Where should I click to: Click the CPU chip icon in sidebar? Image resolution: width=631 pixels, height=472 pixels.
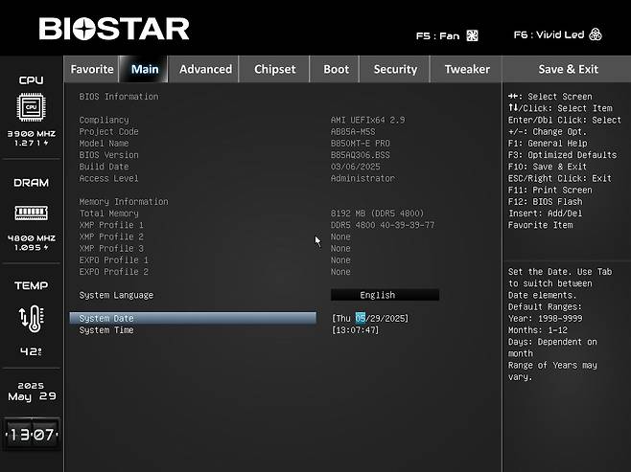click(31, 107)
